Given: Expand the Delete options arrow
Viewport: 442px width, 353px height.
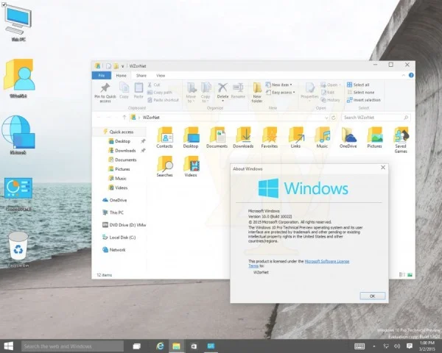Looking at the screenshot, I should click(x=222, y=101).
